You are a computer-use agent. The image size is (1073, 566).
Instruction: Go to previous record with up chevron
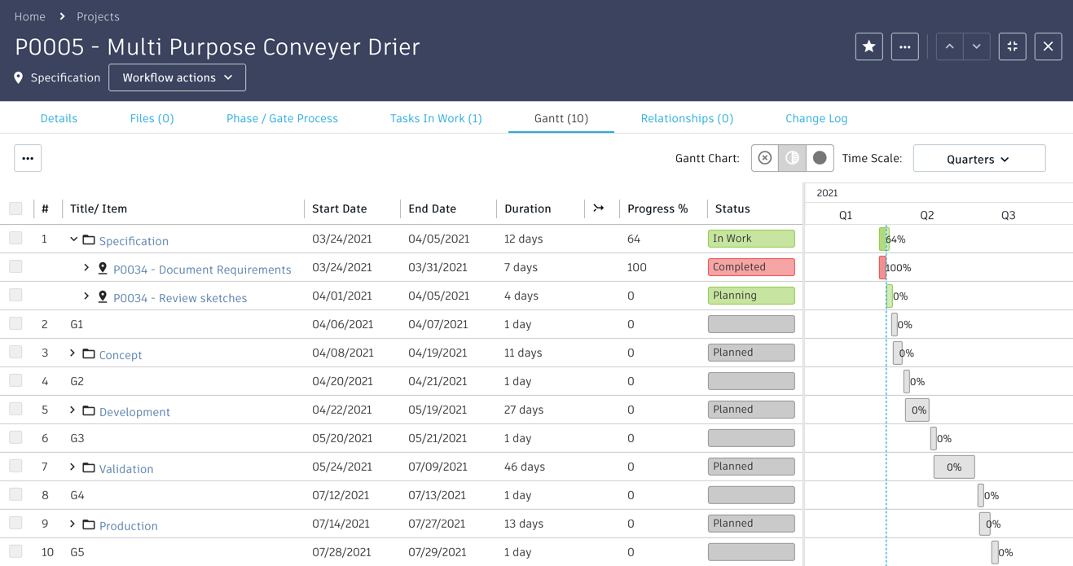pos(950,46)
